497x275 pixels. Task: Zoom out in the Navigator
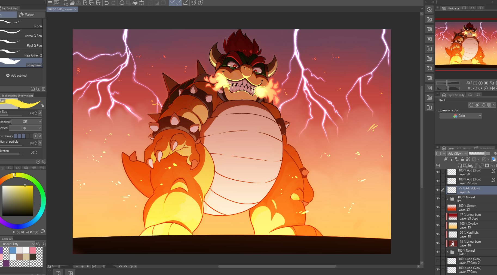point(475,83)
